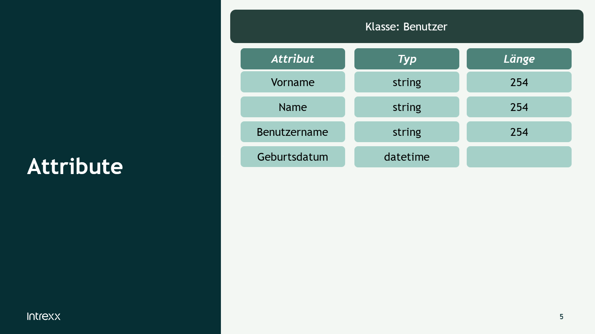Select the string type cell for Vorname
The image size is (595, 334).
(x=406, y=82)
